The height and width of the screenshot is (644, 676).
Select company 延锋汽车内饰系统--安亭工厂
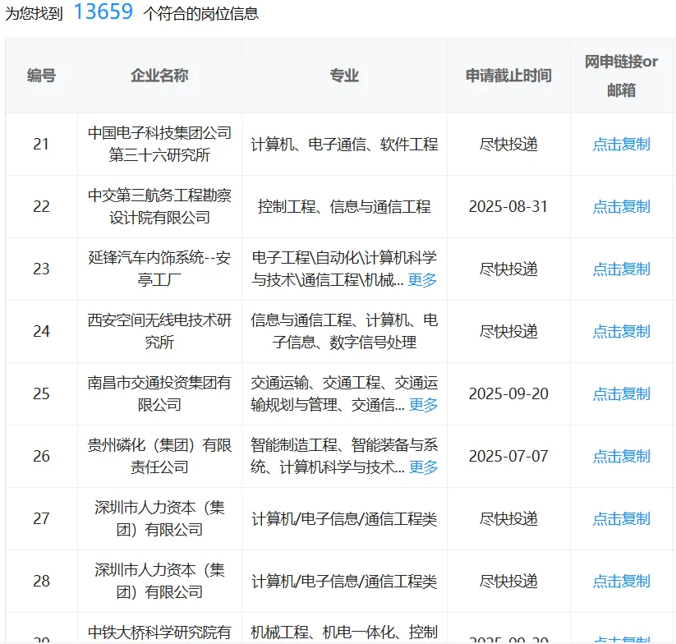pos(159,269)
